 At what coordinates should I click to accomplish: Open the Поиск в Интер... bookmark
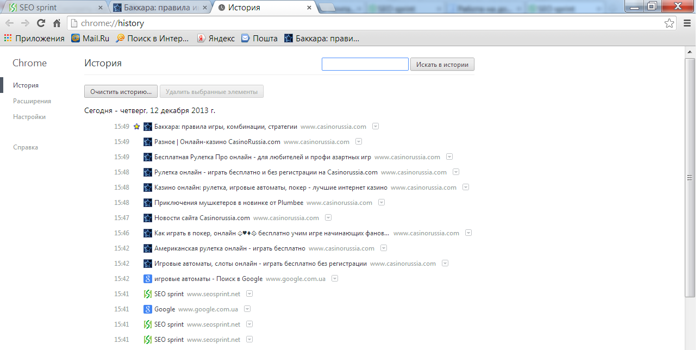[152, 38]
